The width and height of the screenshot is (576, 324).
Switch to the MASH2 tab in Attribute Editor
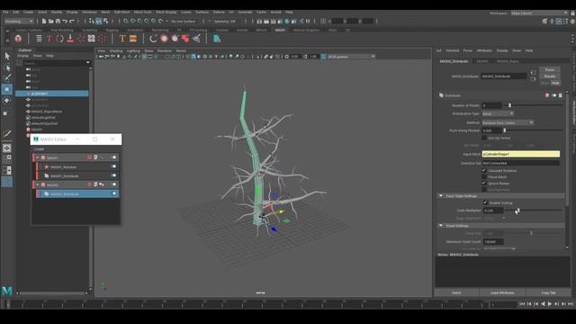[482, 61]
